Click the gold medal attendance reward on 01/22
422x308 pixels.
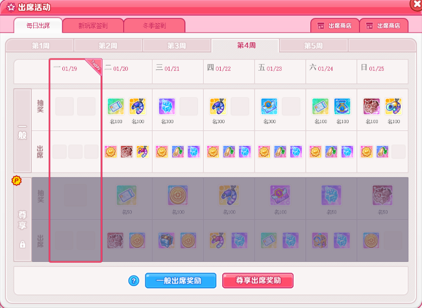click(213, 152)
